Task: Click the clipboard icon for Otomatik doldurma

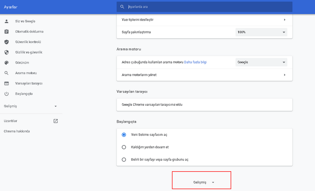Action: point(6,31)
